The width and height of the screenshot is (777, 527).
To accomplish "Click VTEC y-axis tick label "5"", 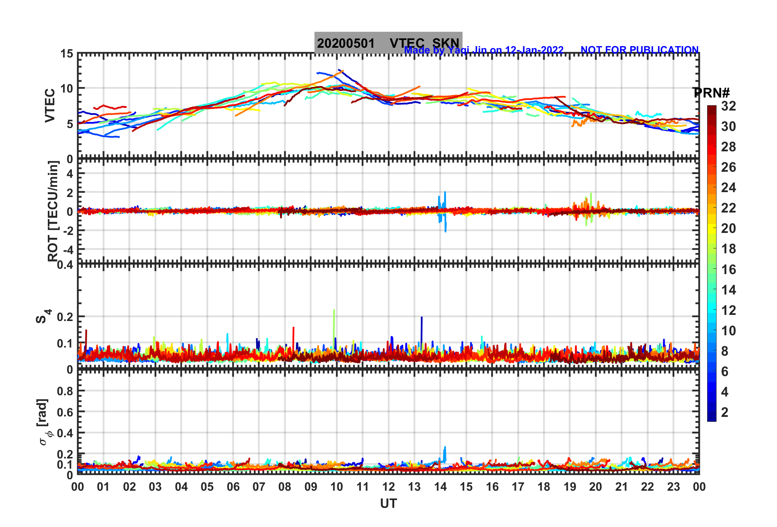I will tap(70, 124).
